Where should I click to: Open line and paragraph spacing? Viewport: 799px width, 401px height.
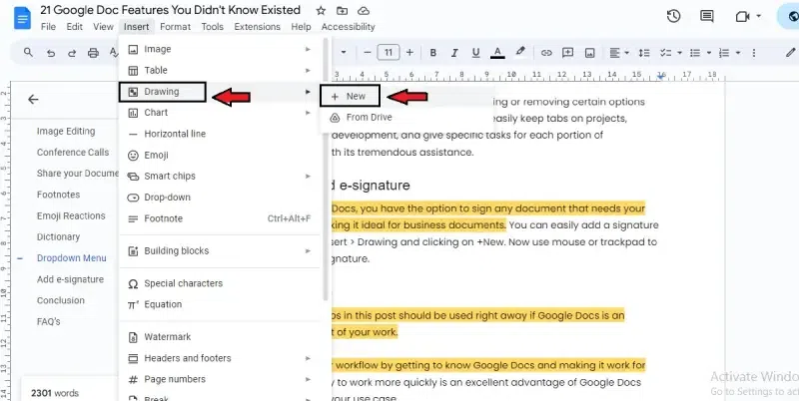[644, 53]
